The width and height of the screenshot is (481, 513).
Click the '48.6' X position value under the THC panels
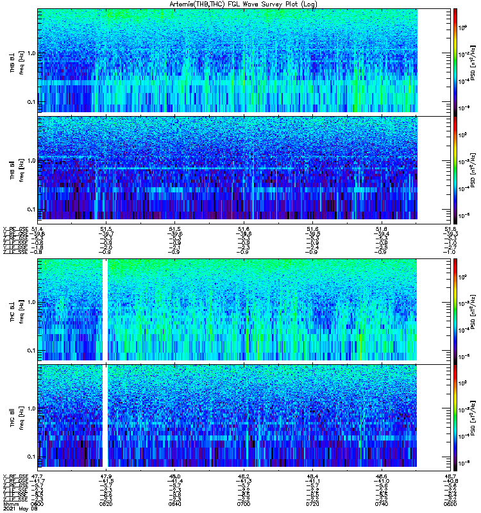(382, 476)
